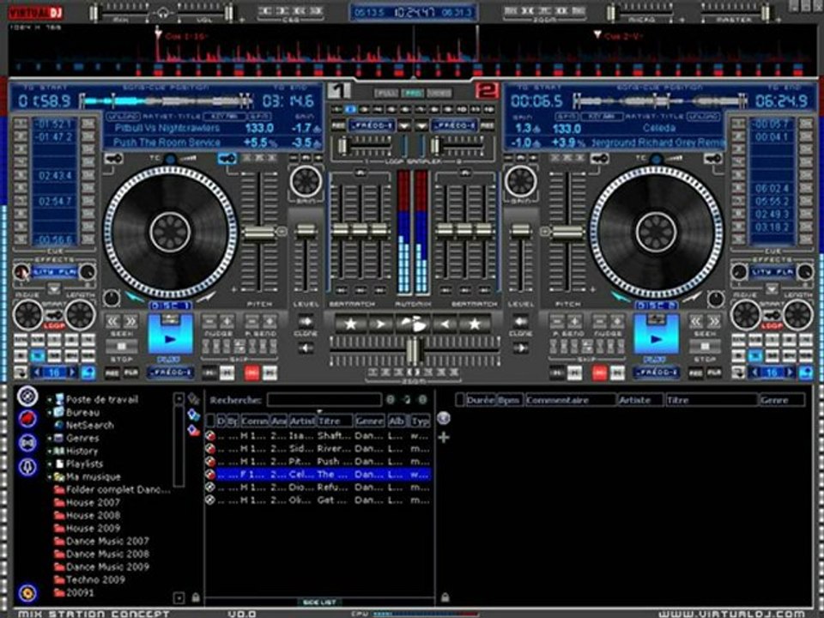Image resolution: width=824 pixels, height=618 pixels.
Task: Toggle the red LOOP button on deck 2
Action: 772,326
